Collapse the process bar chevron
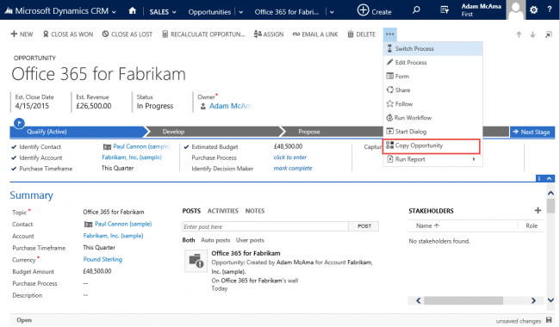This screenshot has width=560, height=327. 550,178
